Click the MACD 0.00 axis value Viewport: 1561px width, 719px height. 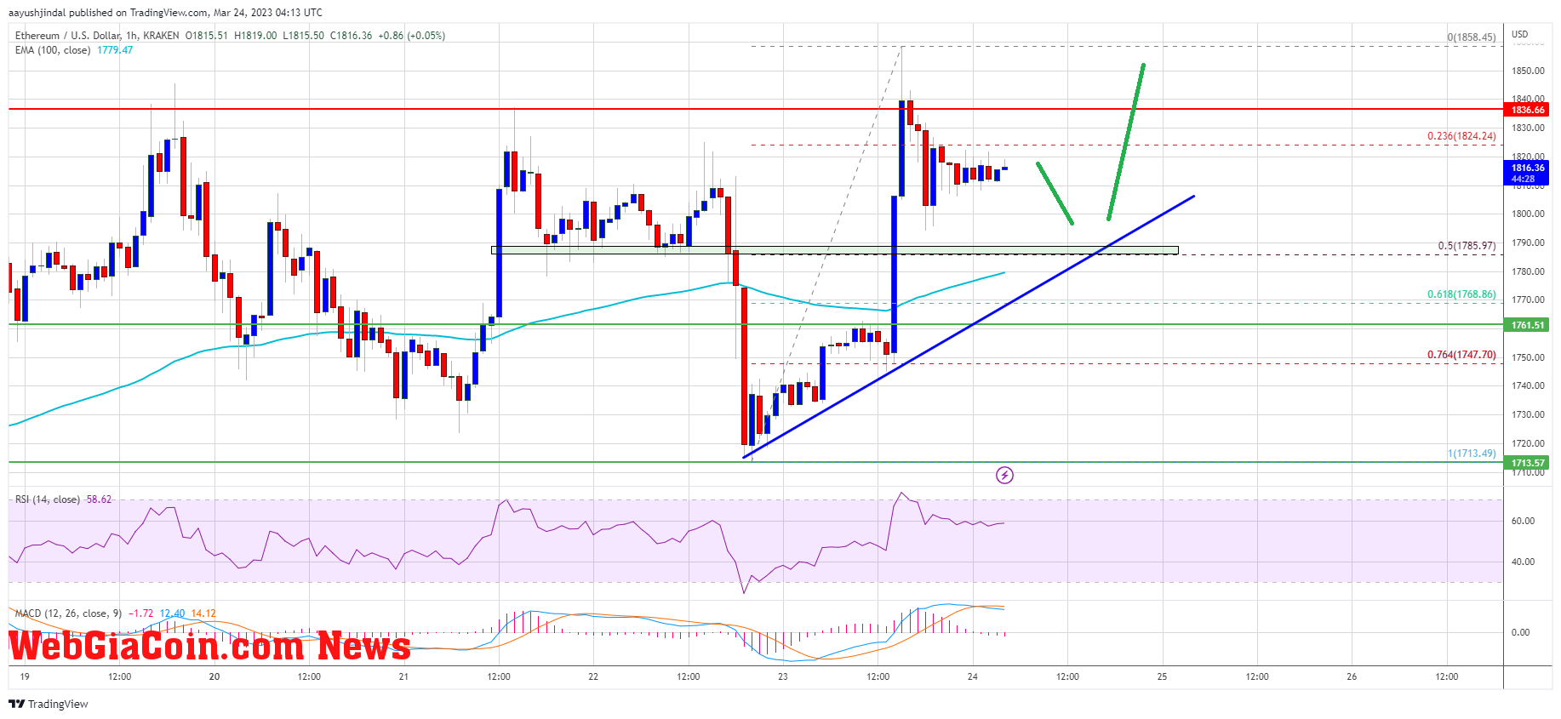(1520, 632)
